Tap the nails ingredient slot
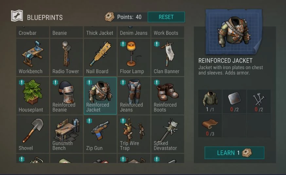Viewport: 286px width, 175px height. tap(259, 101)
